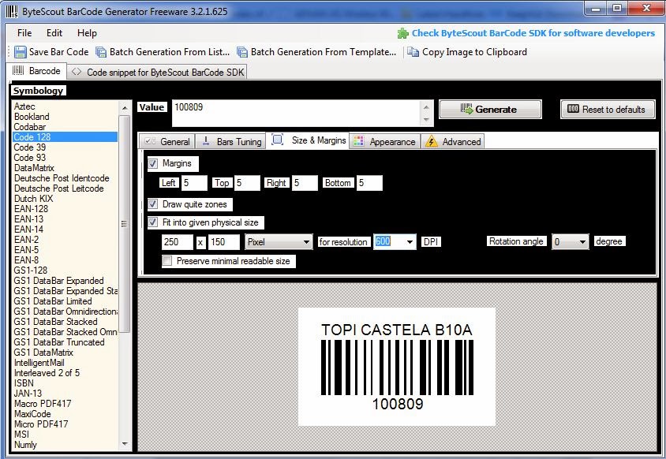The height and width of the screenshot is (459, 666).
Task: Click the Save Bar Code floppy icon
Action: [x=20, y=52]
